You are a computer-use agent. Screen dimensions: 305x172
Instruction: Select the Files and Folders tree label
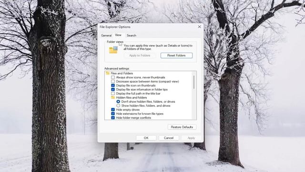pyautogui.click(x=122, y=73)
